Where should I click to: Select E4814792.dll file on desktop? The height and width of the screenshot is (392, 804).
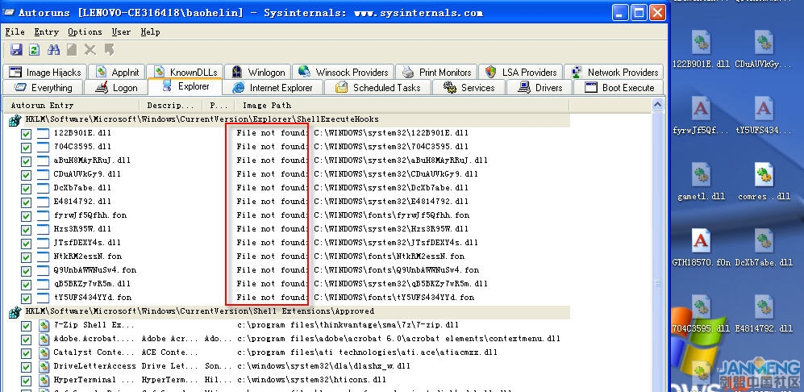[x=764, y=314]
